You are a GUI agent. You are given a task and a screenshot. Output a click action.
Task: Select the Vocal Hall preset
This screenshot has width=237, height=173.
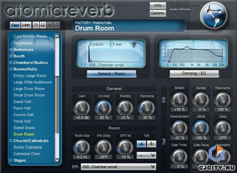click(22, 121)
